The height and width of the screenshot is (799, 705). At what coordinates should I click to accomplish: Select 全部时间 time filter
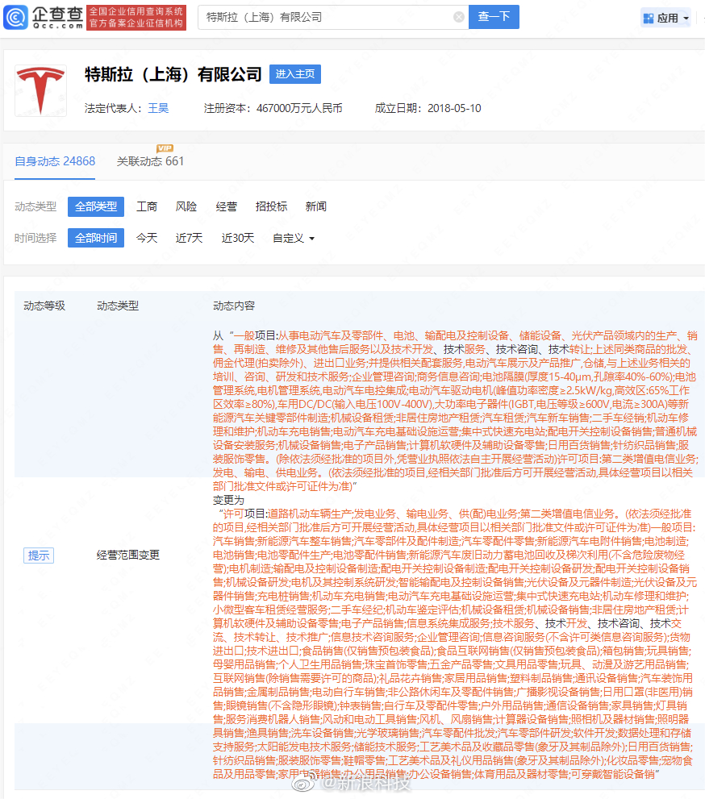click(96, 238)
